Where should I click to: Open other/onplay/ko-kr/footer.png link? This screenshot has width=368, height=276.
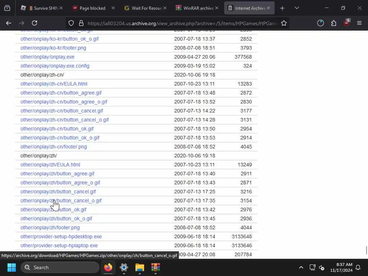(x=53, y=48)
